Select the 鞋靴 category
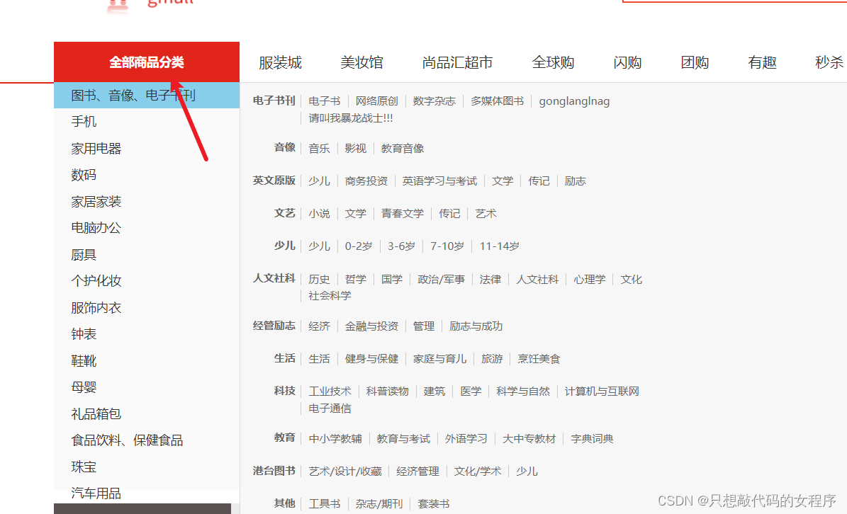 pos(84,361)
